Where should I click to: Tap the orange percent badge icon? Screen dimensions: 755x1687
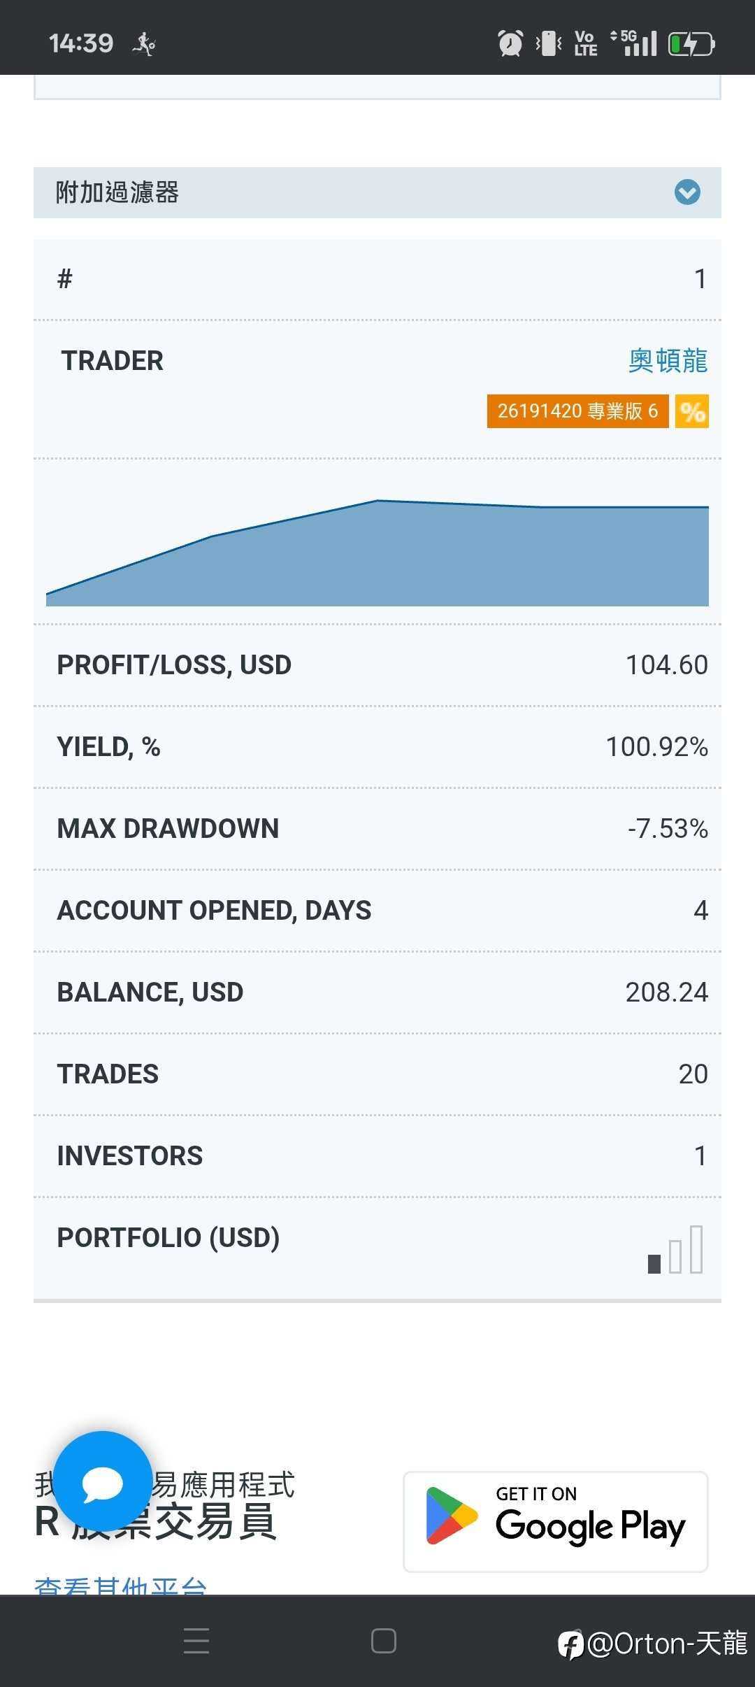(x=692, y=411)
